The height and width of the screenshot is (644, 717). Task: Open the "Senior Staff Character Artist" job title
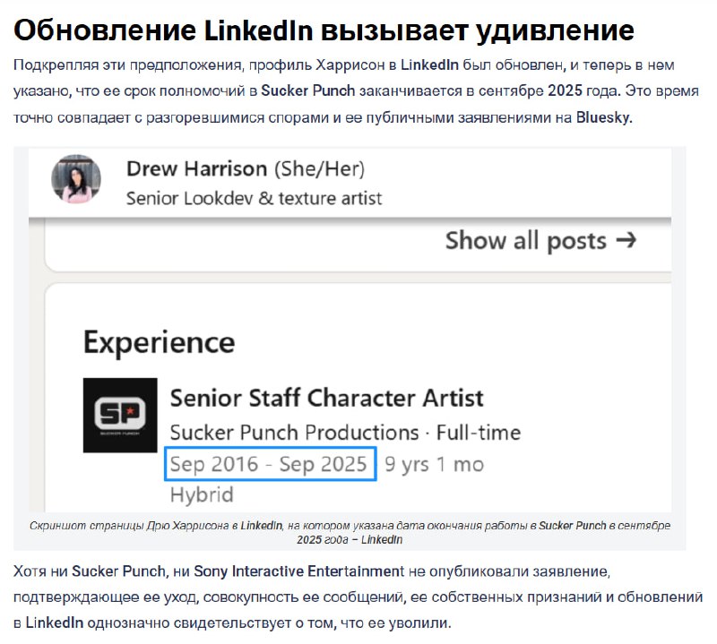point(326,397)
